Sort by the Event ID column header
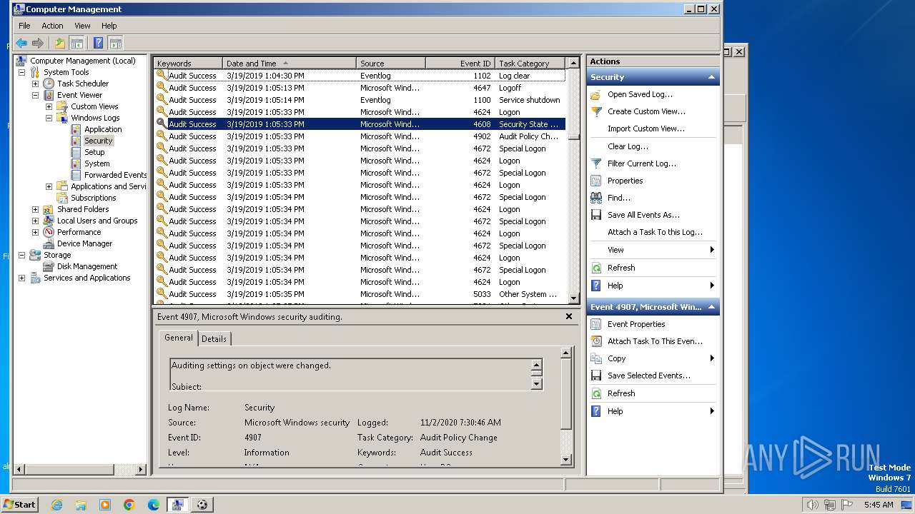The height and width of the screenshot is (514, 915). pyautogui.click(x=460, y=63)
